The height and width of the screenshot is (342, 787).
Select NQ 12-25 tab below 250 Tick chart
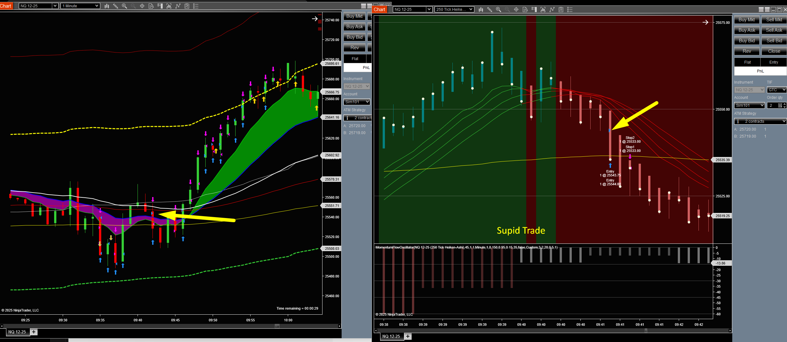391,336
